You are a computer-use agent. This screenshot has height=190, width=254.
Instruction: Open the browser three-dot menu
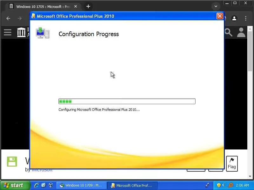point(246,18)
